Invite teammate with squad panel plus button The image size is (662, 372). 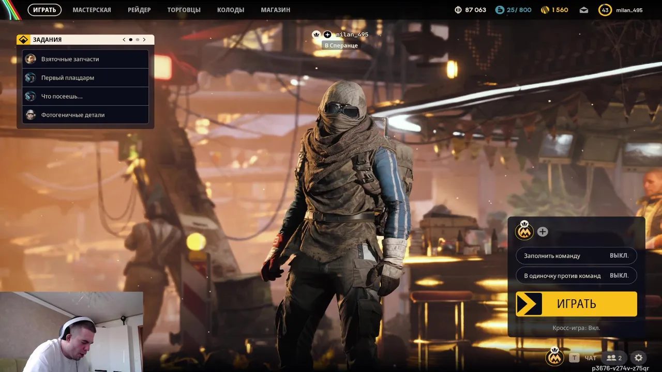[x=542, y=232]
